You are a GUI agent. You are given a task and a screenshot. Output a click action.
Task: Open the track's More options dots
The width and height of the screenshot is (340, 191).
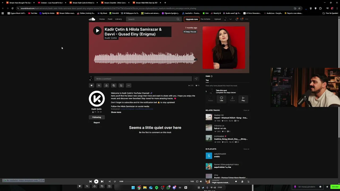point(129,85)
